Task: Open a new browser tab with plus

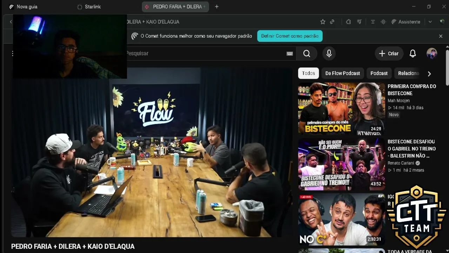Action: pos(217,7)
